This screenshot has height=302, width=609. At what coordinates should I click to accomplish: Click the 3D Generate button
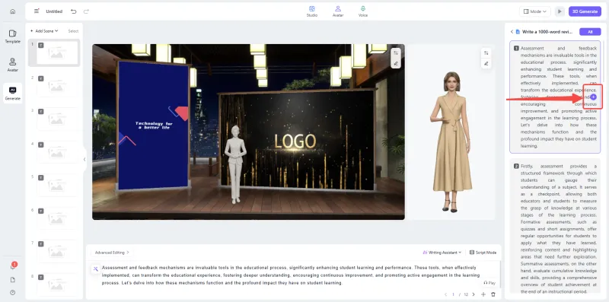(585, 11)
